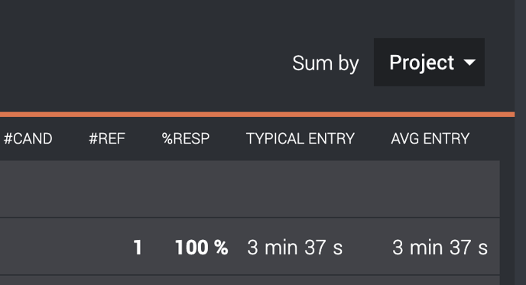
Task: Select the 100 % response cell
Action: click(x=202, y=248)
